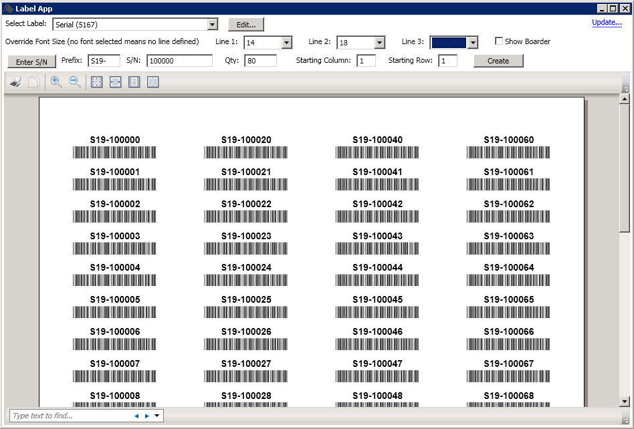
Task: Click the Label App title bar icon
Action: point(8,9)
